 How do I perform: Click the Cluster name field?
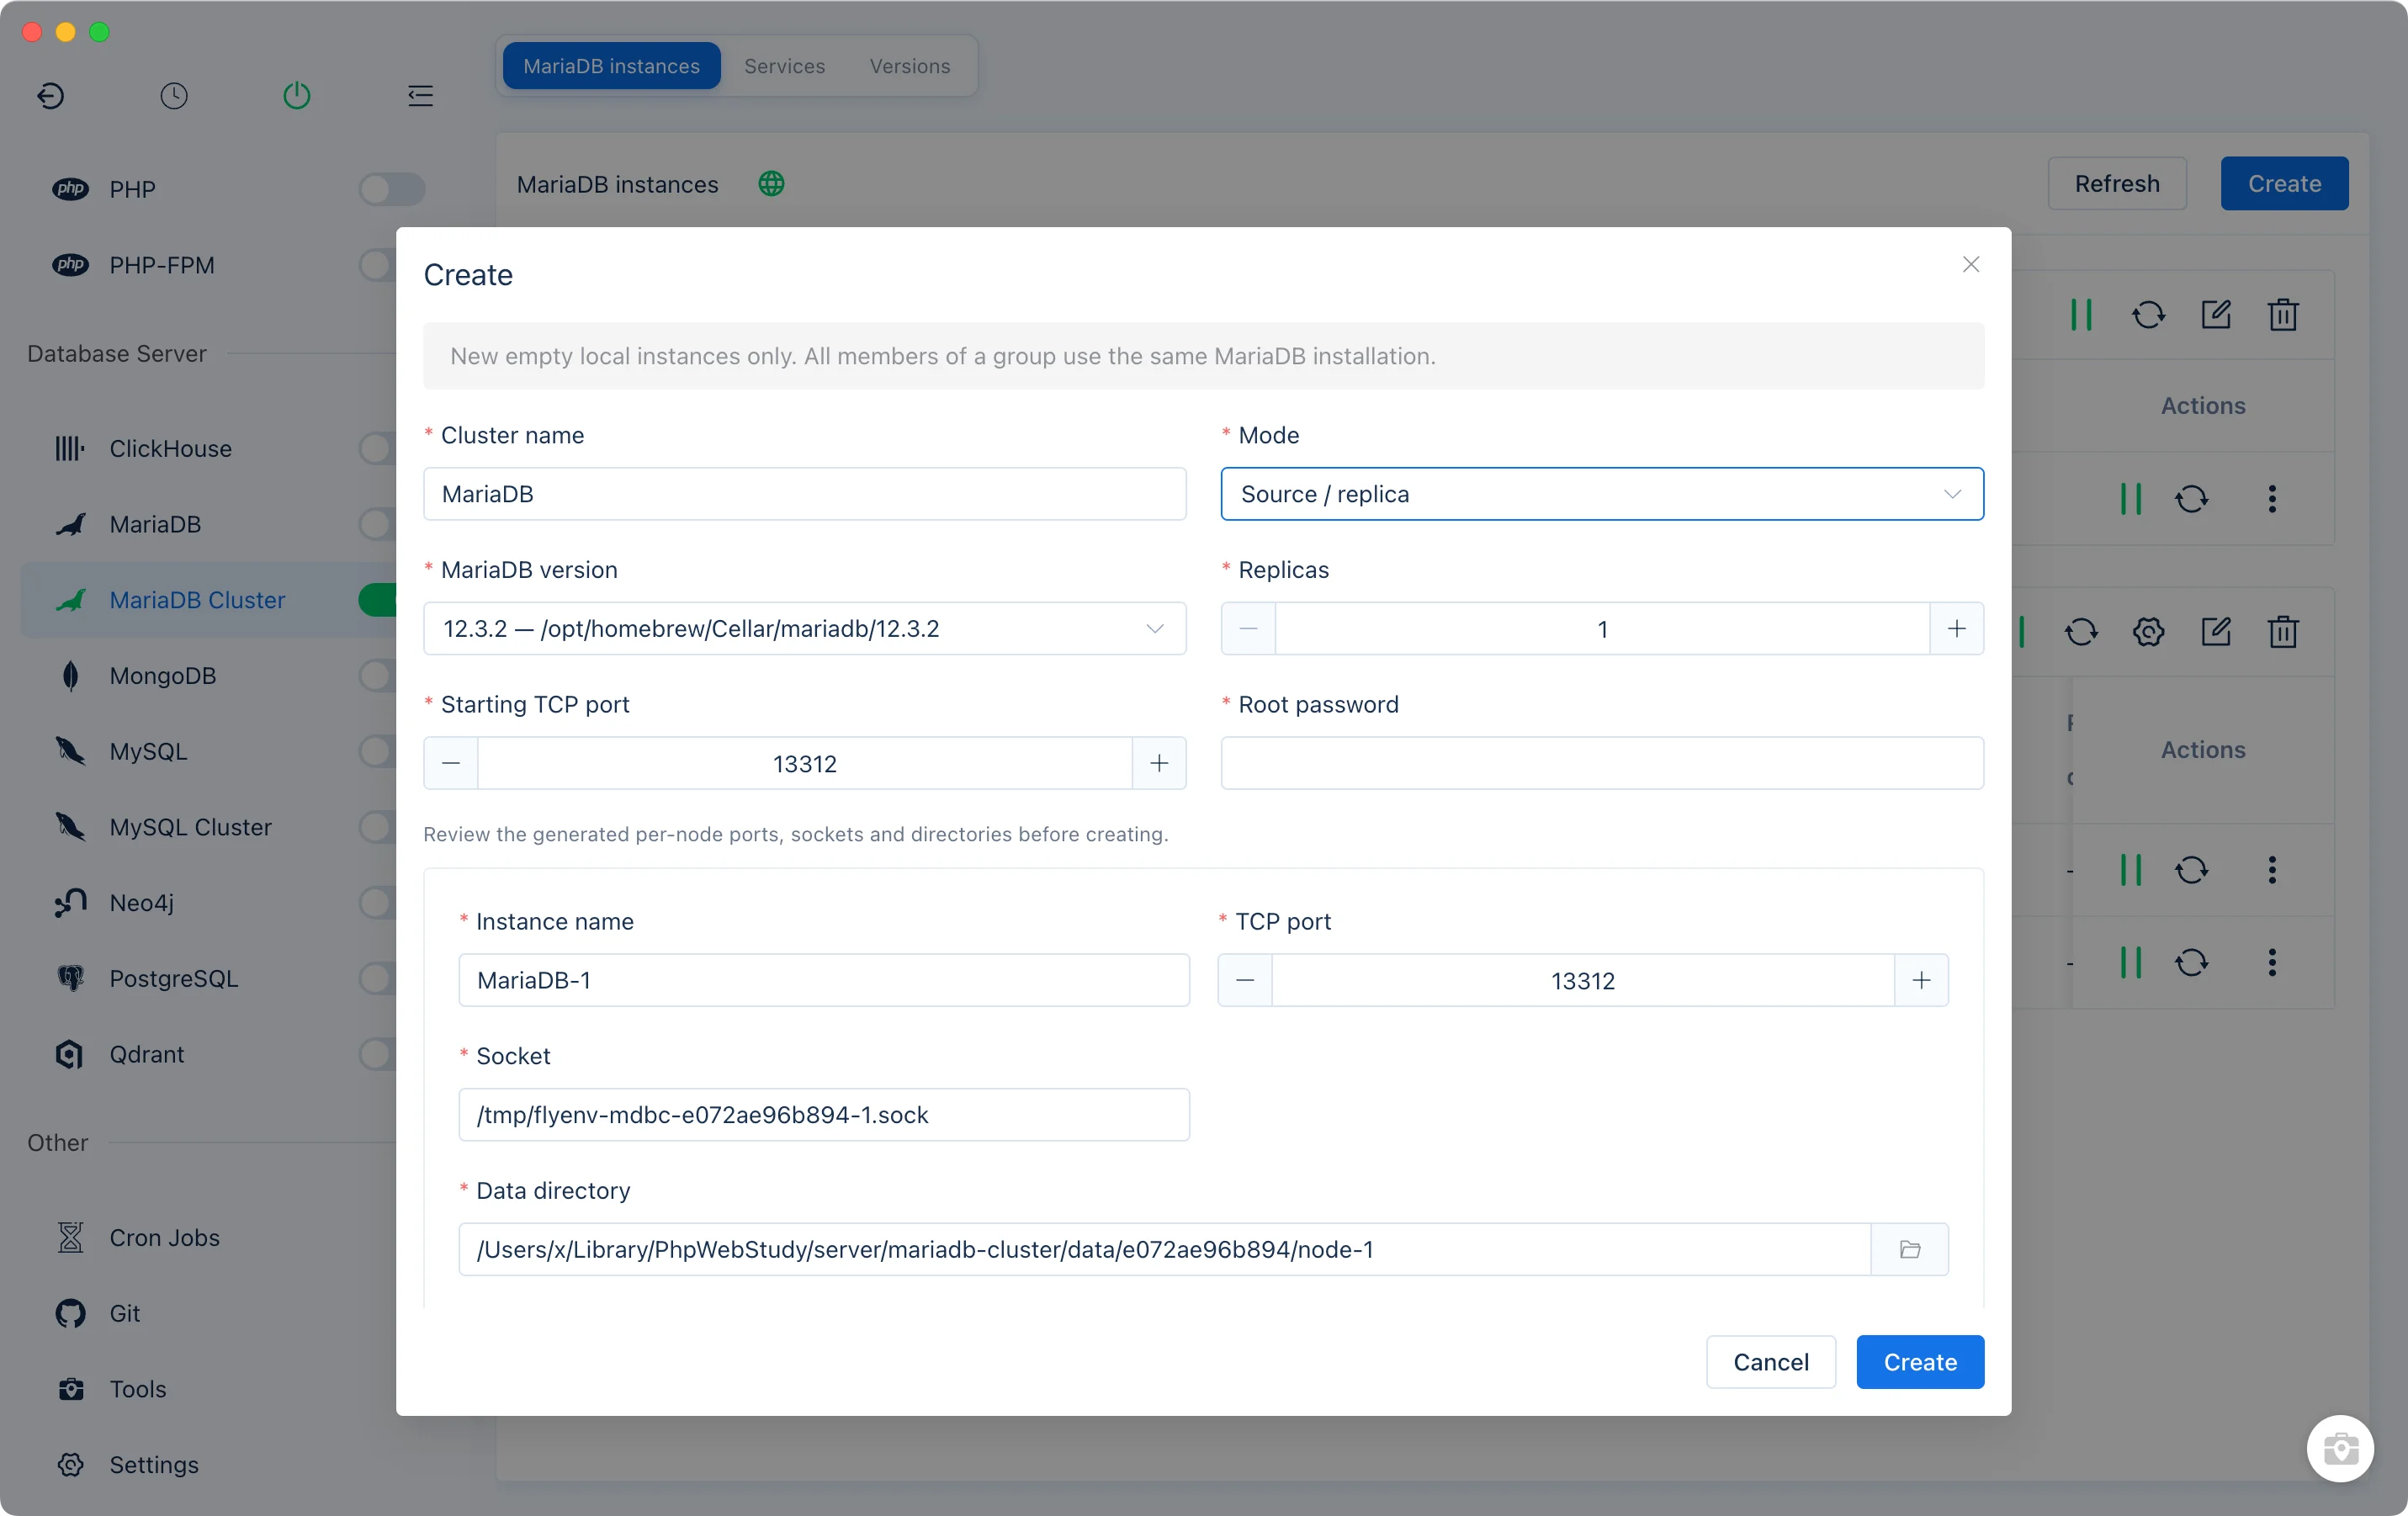coord(804,494)
